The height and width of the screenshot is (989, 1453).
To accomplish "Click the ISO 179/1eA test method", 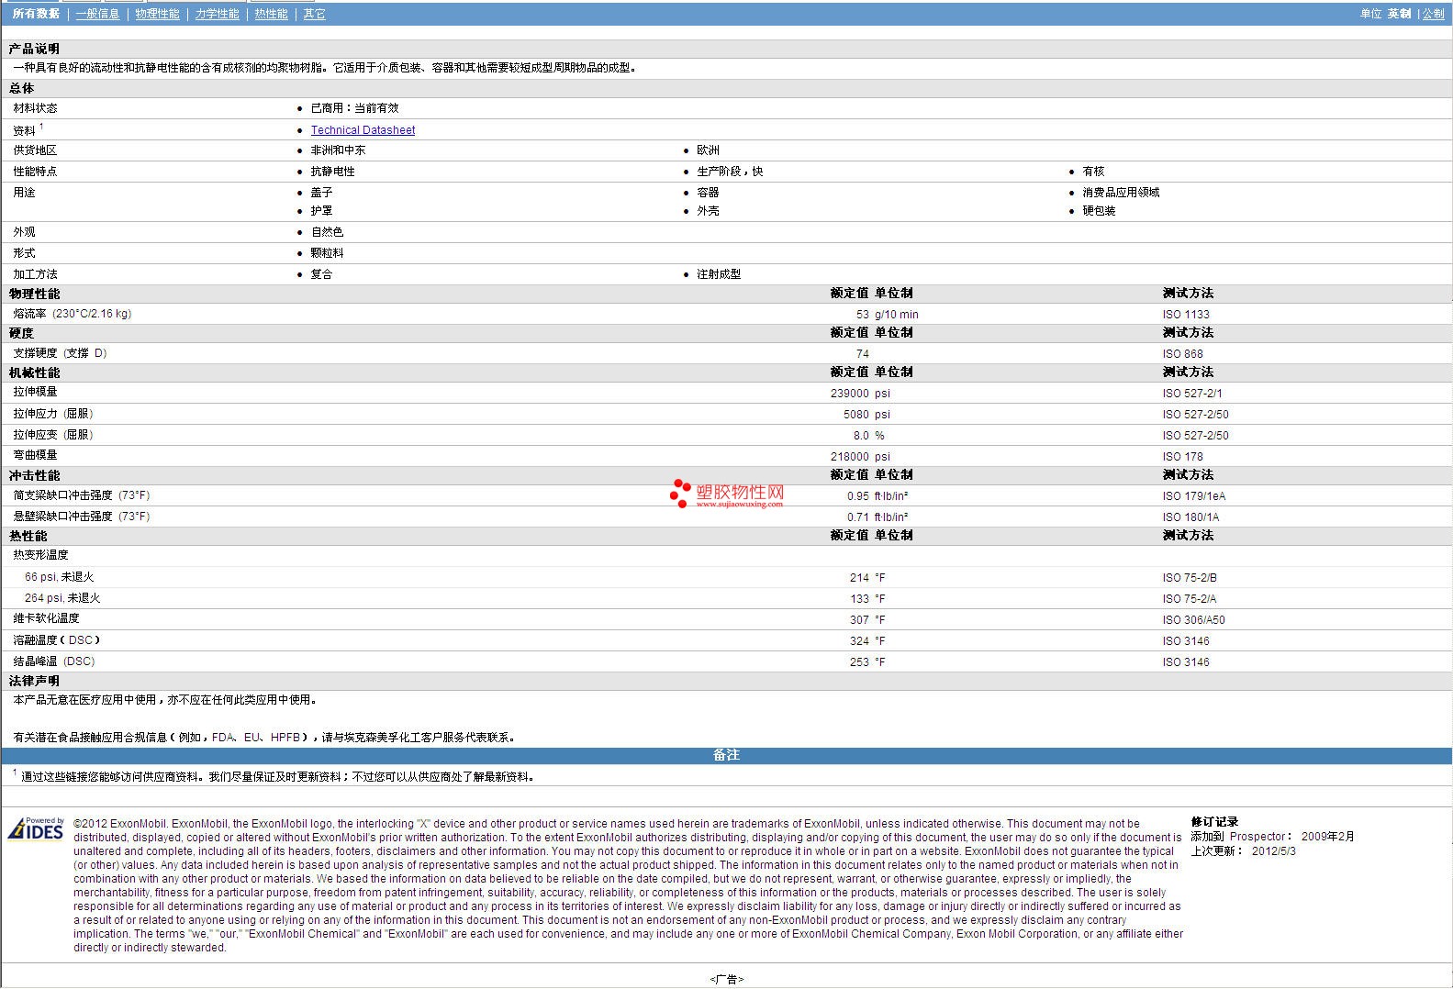I will point(1193,496).
